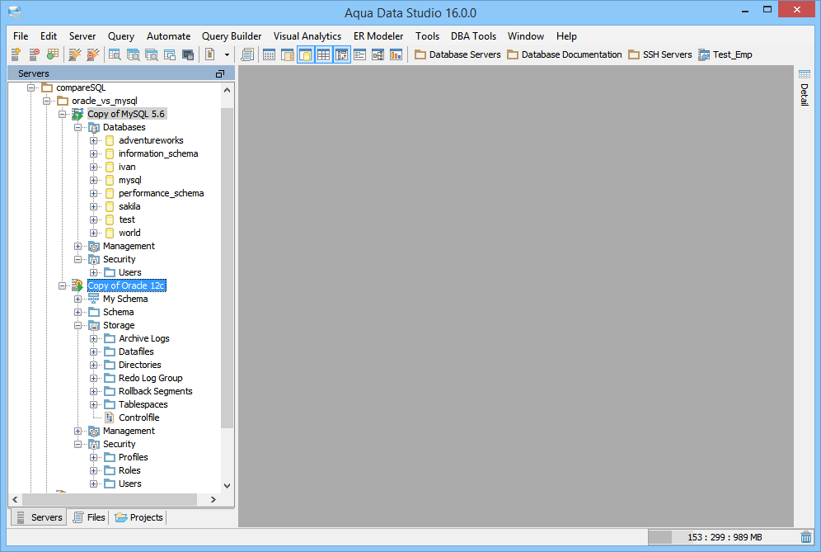Select the information_schema database row
This screenshot has width=821, height=552.
click(x=157, y=153)
